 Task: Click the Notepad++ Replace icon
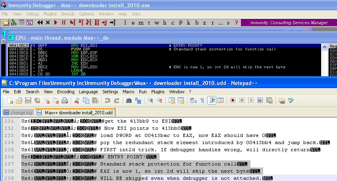point(138,100)
